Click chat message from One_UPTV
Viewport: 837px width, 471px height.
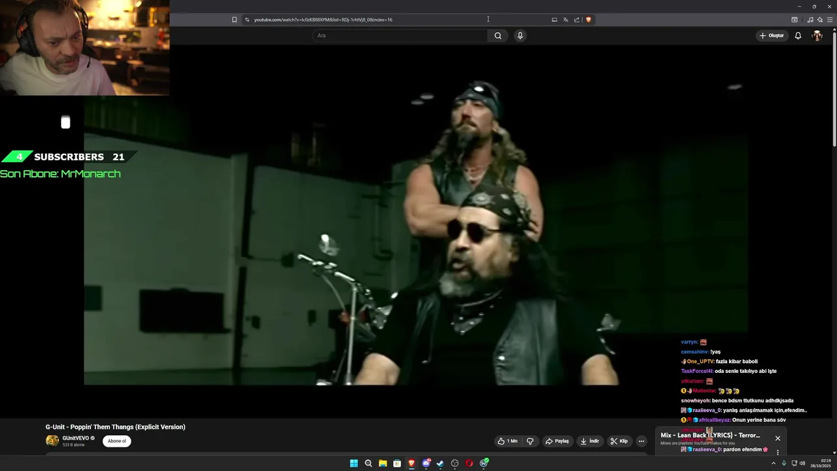point(719,361)
